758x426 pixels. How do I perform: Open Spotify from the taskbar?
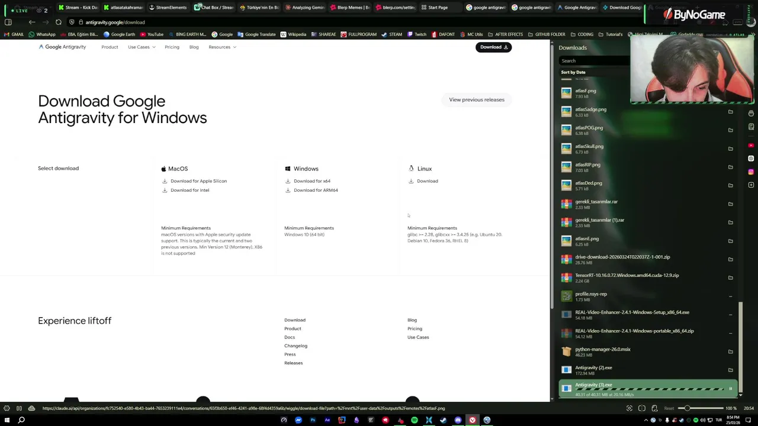[x=415, y=420]
